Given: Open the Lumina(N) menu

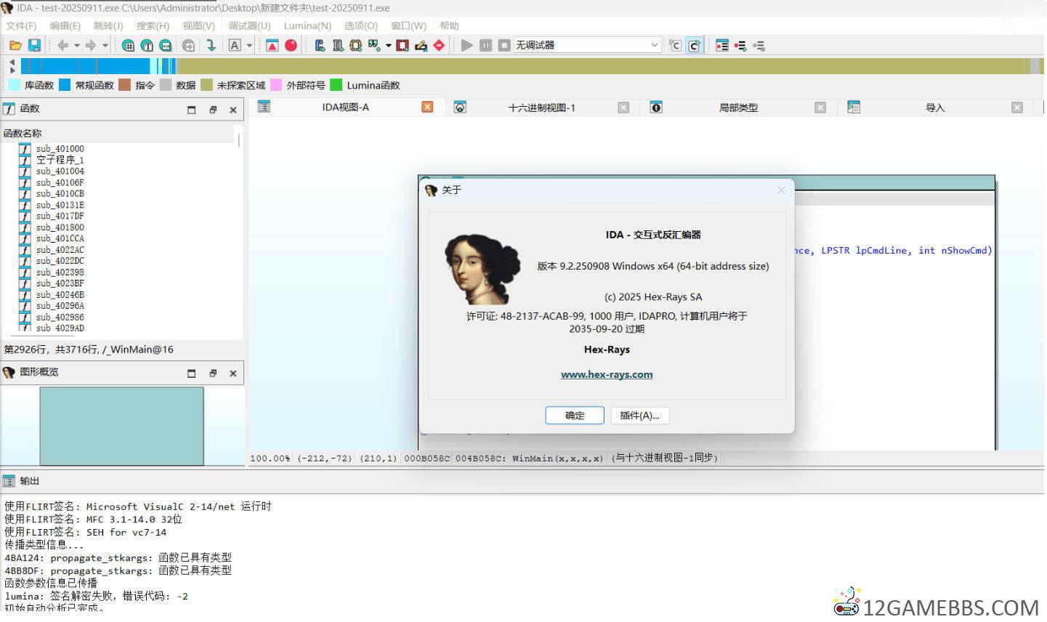Looking at the screenshot, I should pos(307,25).
